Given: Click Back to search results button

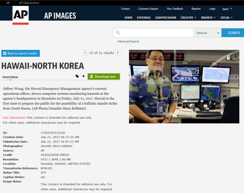Looking at the screenshot, I should coord(20,53).
